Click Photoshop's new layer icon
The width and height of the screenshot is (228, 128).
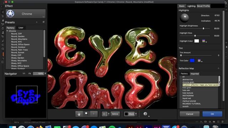218,122
